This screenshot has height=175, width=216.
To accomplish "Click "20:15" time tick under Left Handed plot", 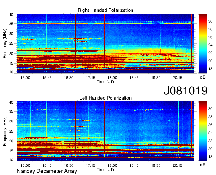I will 178,165.
